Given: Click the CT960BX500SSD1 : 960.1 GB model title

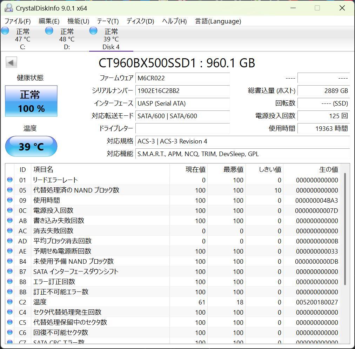Looking at the screenshot, I should (177, 63).
